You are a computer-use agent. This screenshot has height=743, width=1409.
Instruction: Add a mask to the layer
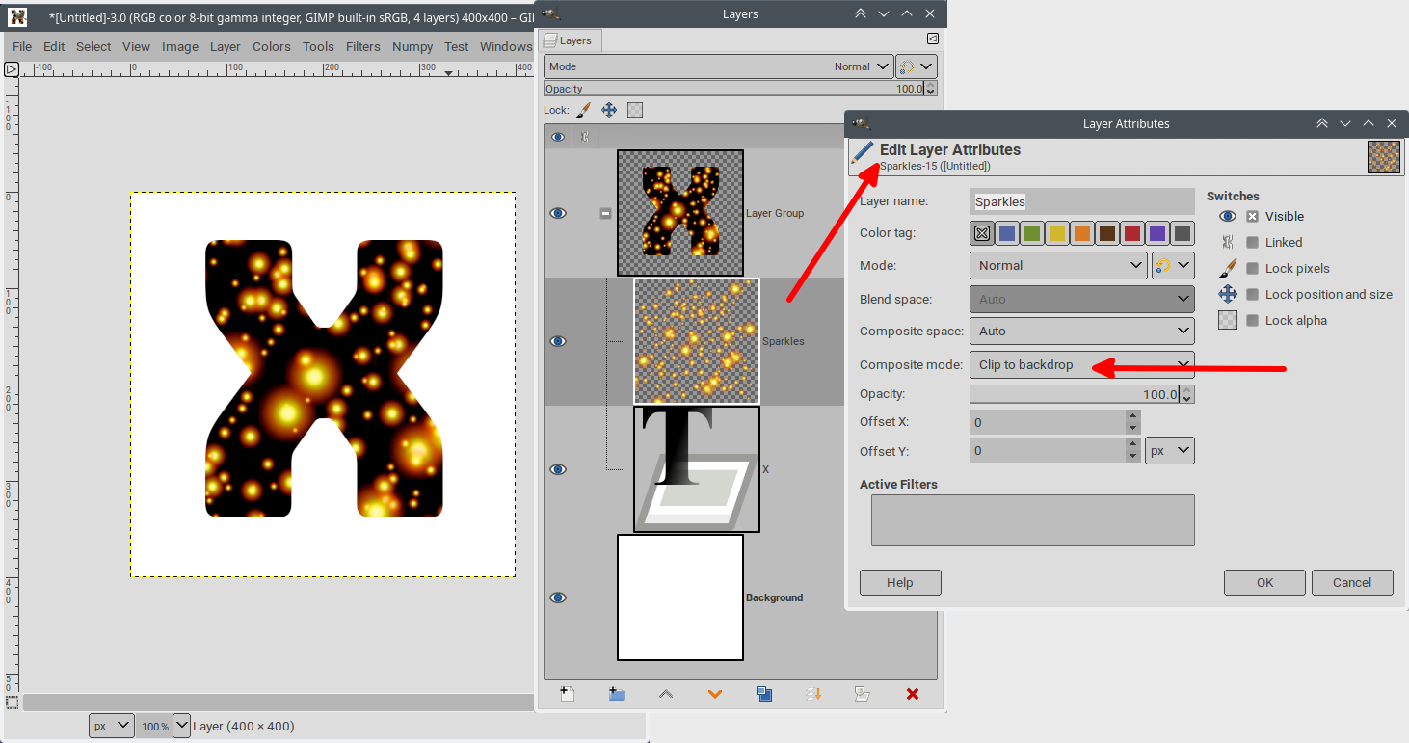(x=863, y=694)
